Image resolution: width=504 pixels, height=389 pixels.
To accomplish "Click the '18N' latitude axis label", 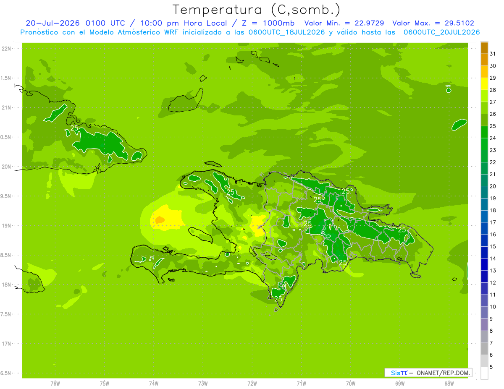I will (x=6, y=285).
